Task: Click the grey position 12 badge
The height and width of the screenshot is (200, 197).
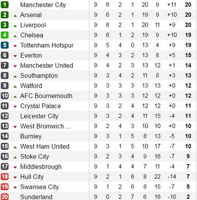Action: click(x=5, y=116)
